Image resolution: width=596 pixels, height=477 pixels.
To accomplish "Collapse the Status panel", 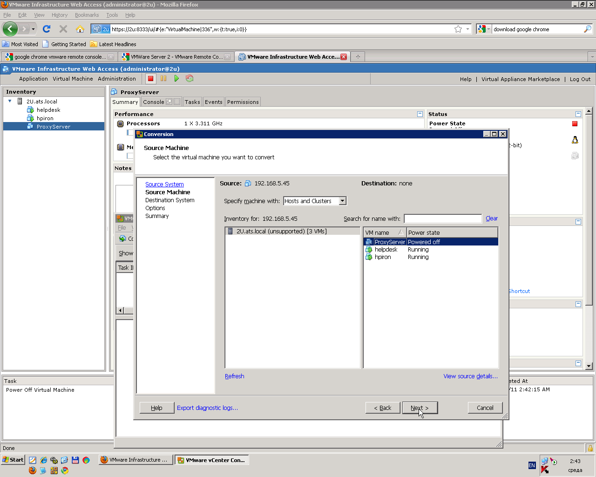I will (x=578, y=114).
